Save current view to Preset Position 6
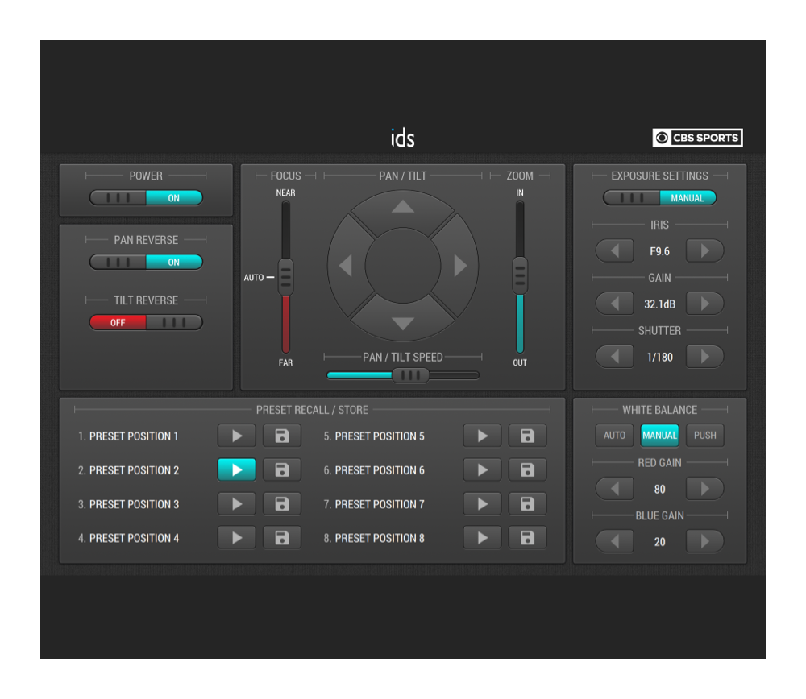The height and width of the screenshot is (699, 806). point(527,469)
